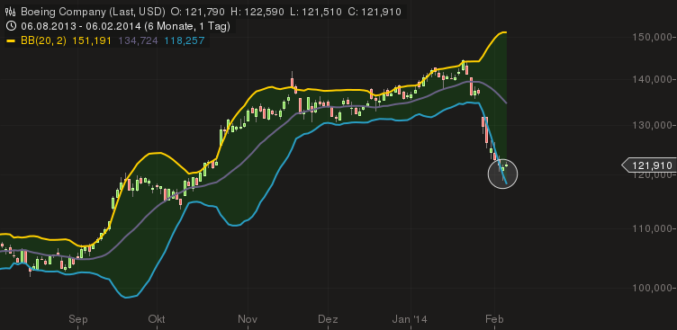The image size is (677, 330).
Task: Click the close value C: 121,910
Action: [x=374, y=12]
